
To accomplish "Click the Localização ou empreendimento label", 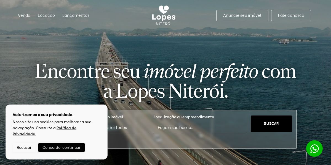I will pyautogui.click(x=184, y=117).
